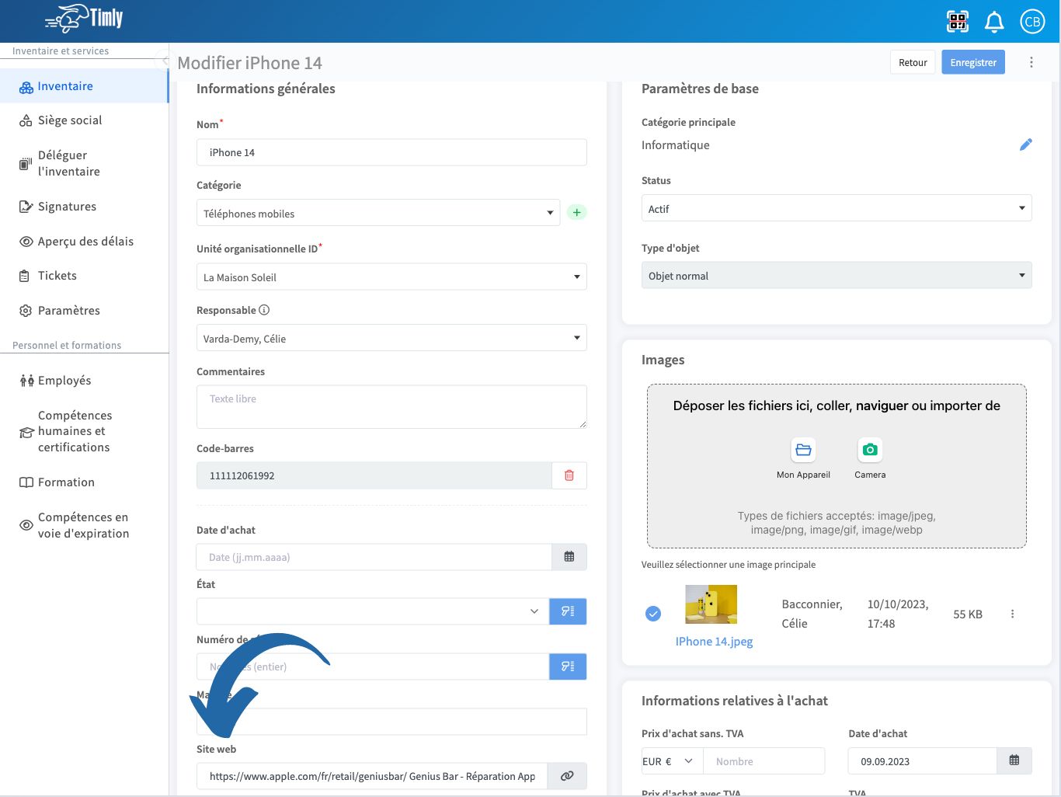This screenshot has width=1061, height=797.
Task: Open Siège social in the sidebar
Action: [x=70, y=120]
